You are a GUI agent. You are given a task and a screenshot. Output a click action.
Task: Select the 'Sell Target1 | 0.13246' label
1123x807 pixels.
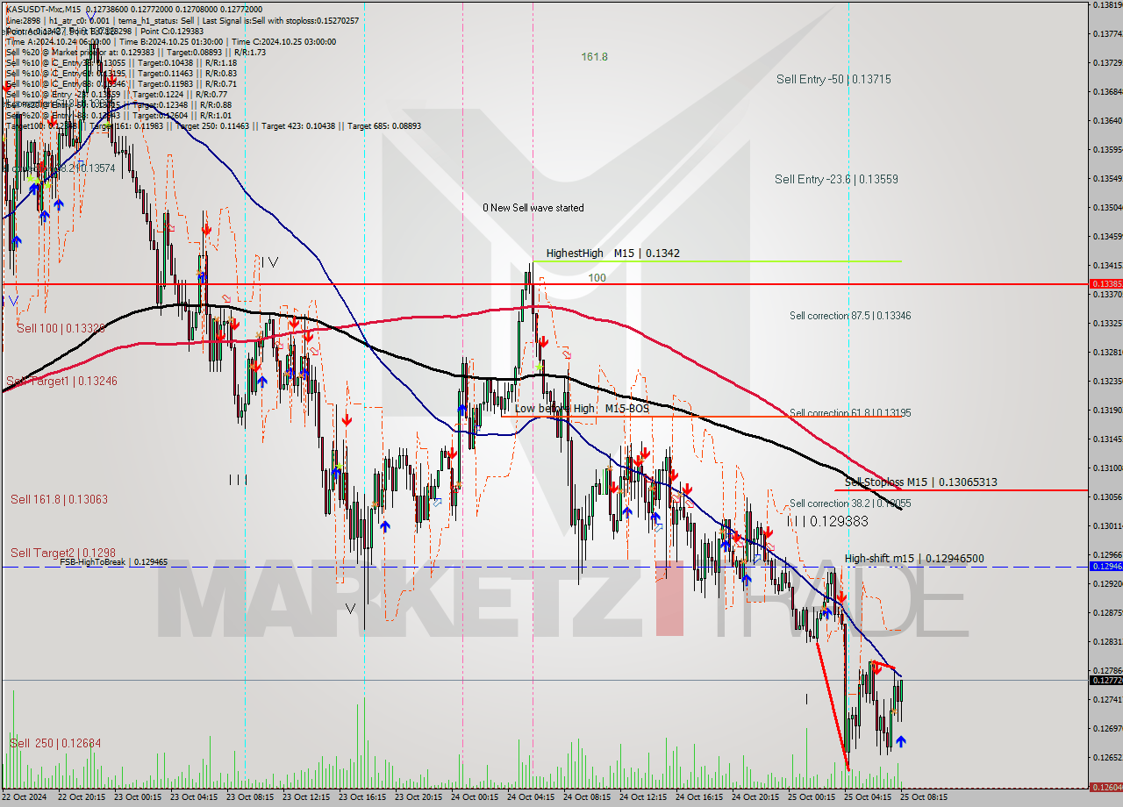[61, 381]
